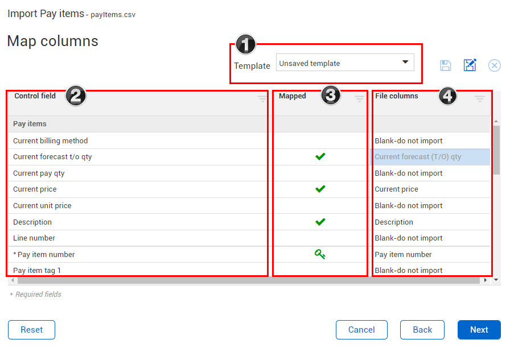Click the edit template icon
This screenshot has height=348, width=510.
pyautogui.click(x=470, y=65)
